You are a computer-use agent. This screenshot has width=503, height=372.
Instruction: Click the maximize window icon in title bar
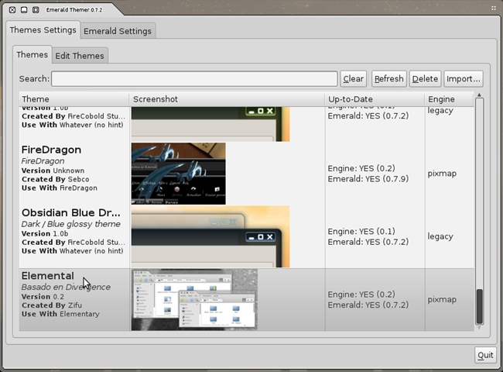coord(36,9)
